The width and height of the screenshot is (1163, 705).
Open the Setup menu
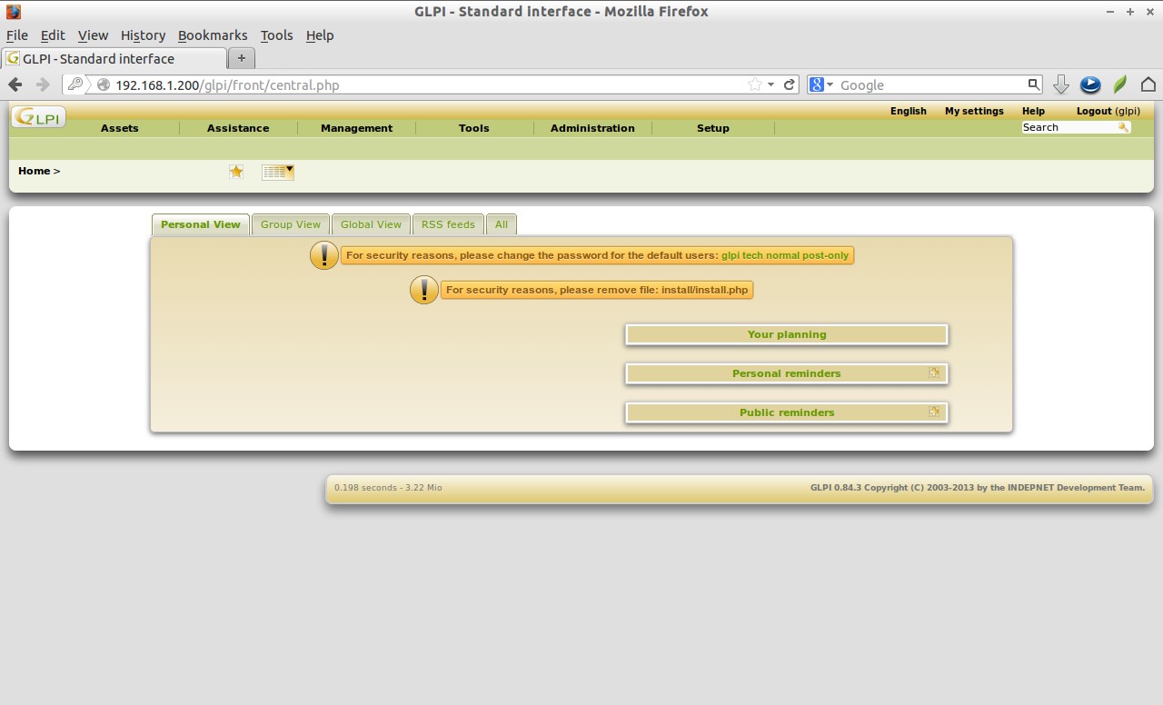(x=713, y=128)
